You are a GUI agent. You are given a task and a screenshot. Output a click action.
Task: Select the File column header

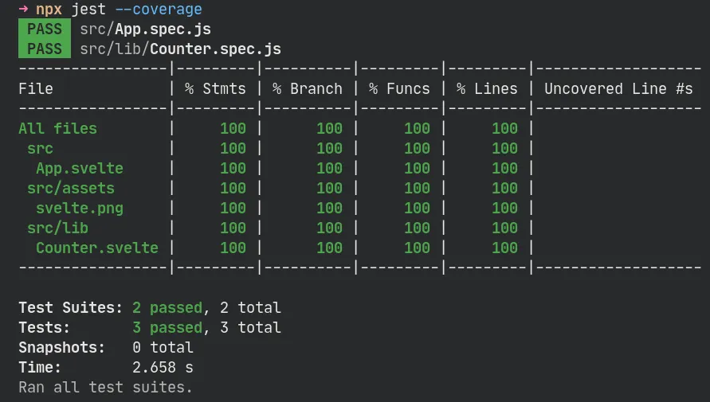(36, 89)
